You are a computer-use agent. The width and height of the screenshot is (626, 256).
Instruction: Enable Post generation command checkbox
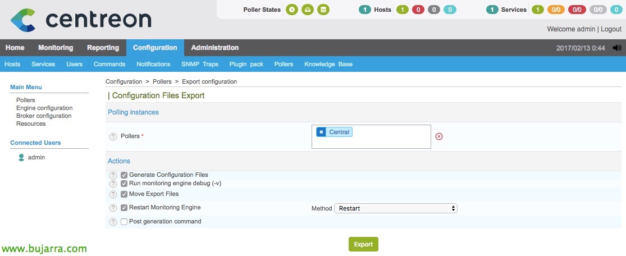[125, 222]
